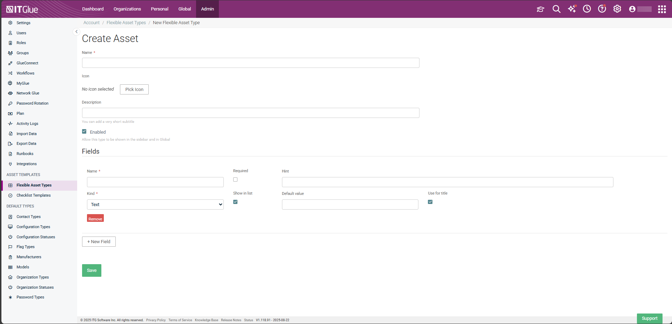Open the Knowledge Base footer link
The width and height of the screenshot is (672, 324).
207,320
